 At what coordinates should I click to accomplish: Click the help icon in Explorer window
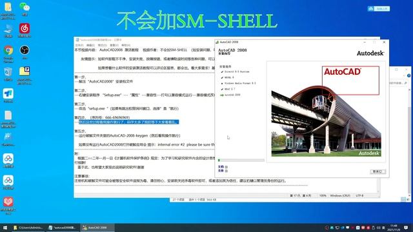[408, 76]
